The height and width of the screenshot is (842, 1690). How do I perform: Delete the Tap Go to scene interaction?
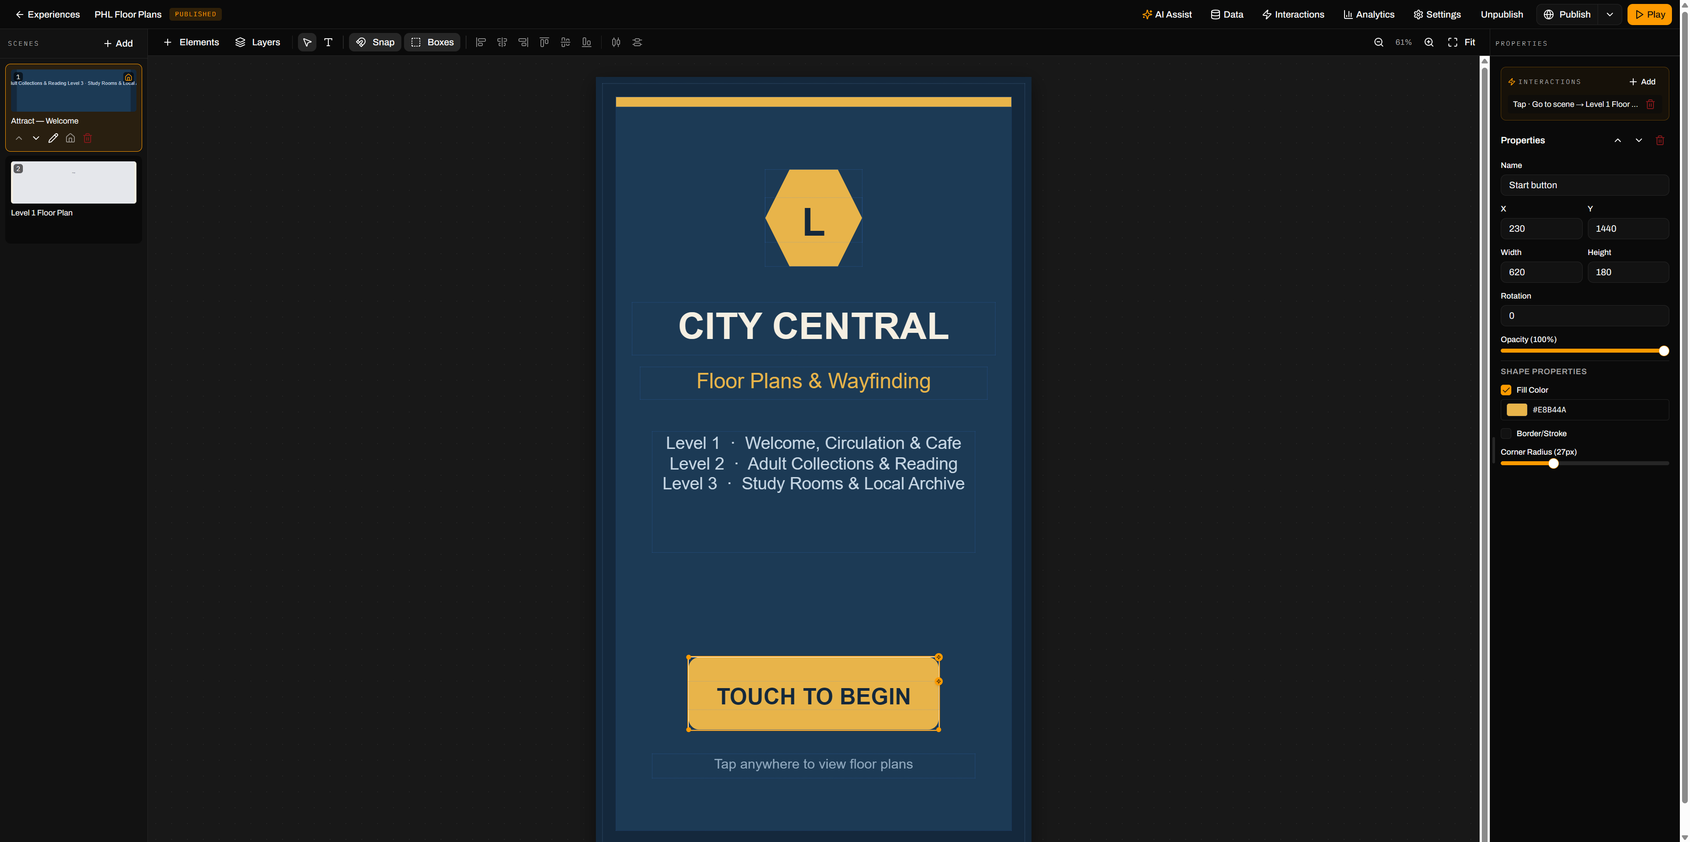[x=1651, y=104]
